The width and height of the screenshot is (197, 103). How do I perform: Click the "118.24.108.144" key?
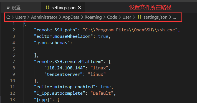pyautogui.click(x=65, y=68)
